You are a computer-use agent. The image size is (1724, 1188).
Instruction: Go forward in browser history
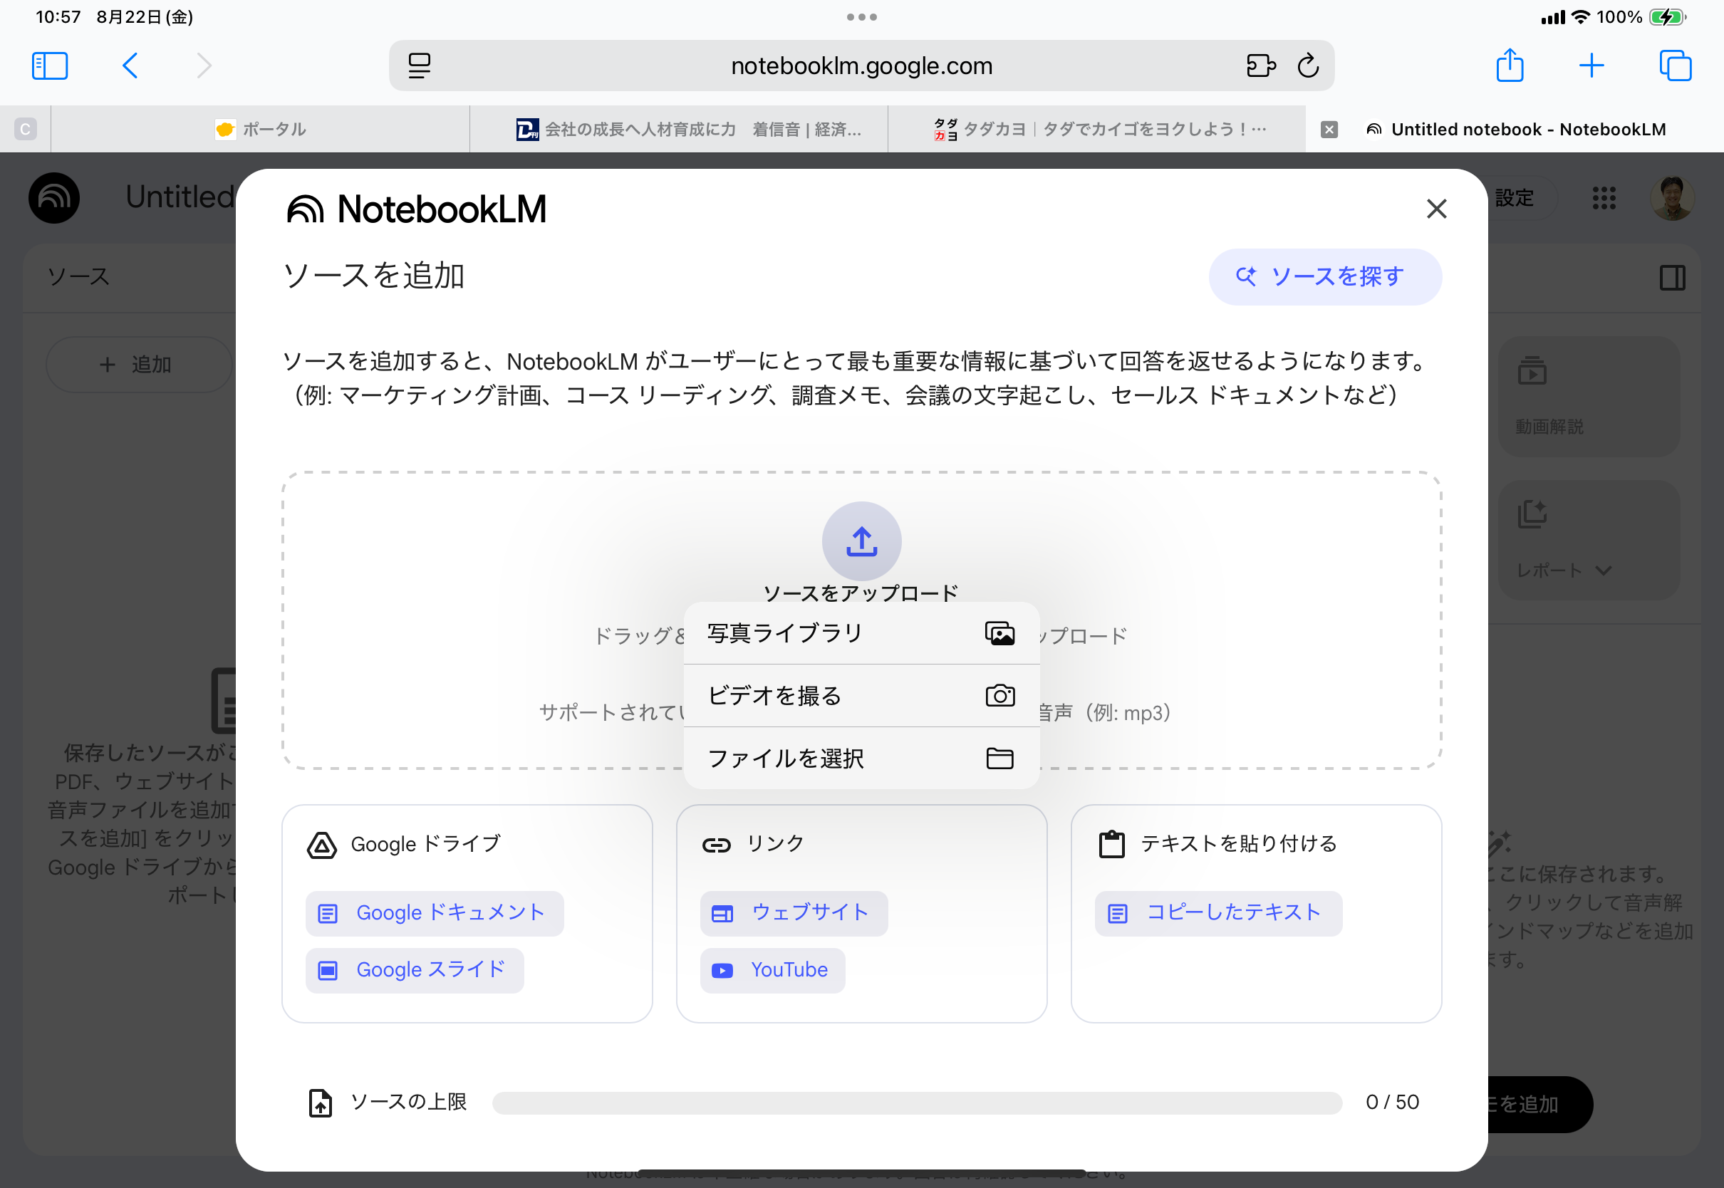coord(204,66)
